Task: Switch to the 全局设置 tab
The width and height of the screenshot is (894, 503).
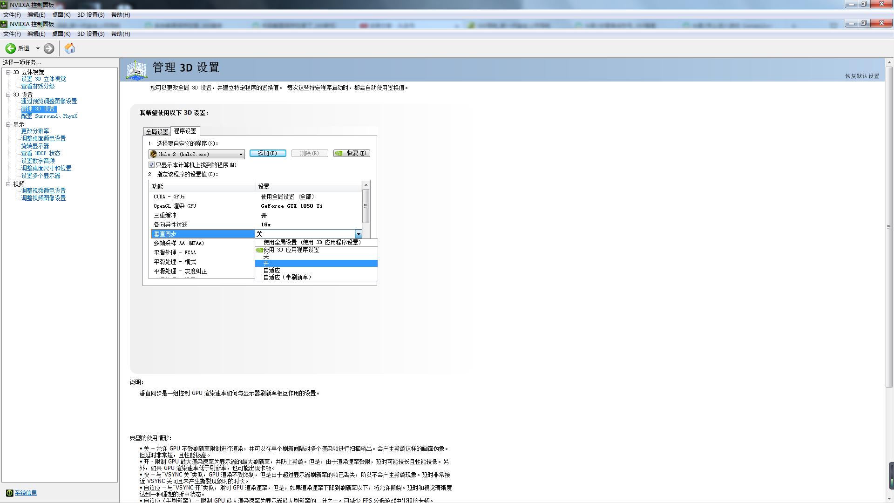Action: (x=157, y=131)
